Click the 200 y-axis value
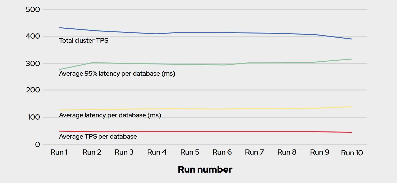The width and height of the screenshot is (397, 183). coord(33,90)
